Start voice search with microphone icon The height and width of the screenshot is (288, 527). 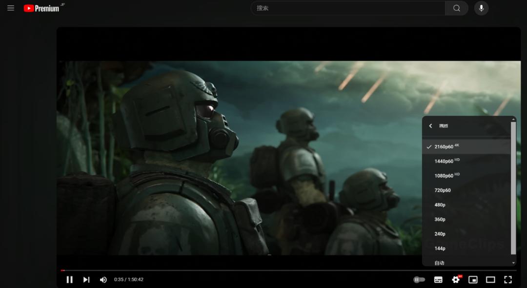pyautogui.click(x=481, y=8)
